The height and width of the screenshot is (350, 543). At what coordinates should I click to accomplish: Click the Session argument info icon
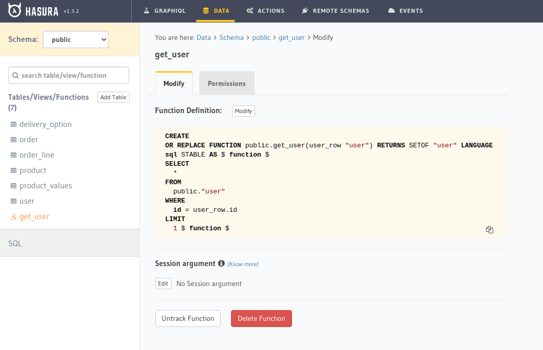pos(221,263)
